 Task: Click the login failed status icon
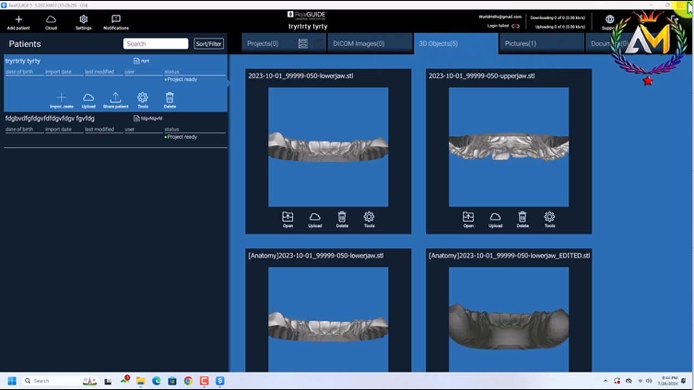(x=515, y=26)
